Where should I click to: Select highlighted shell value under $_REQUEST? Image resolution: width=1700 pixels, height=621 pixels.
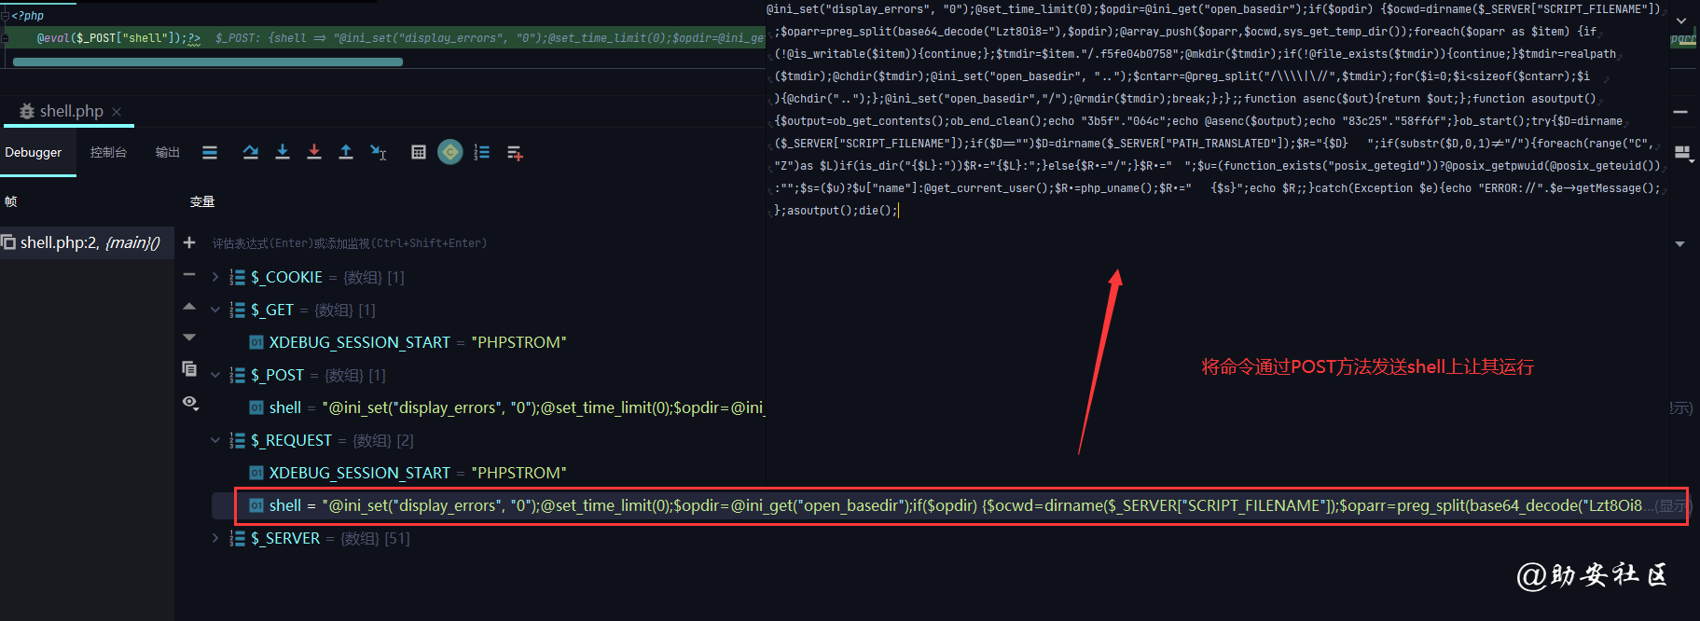point(961,505)
